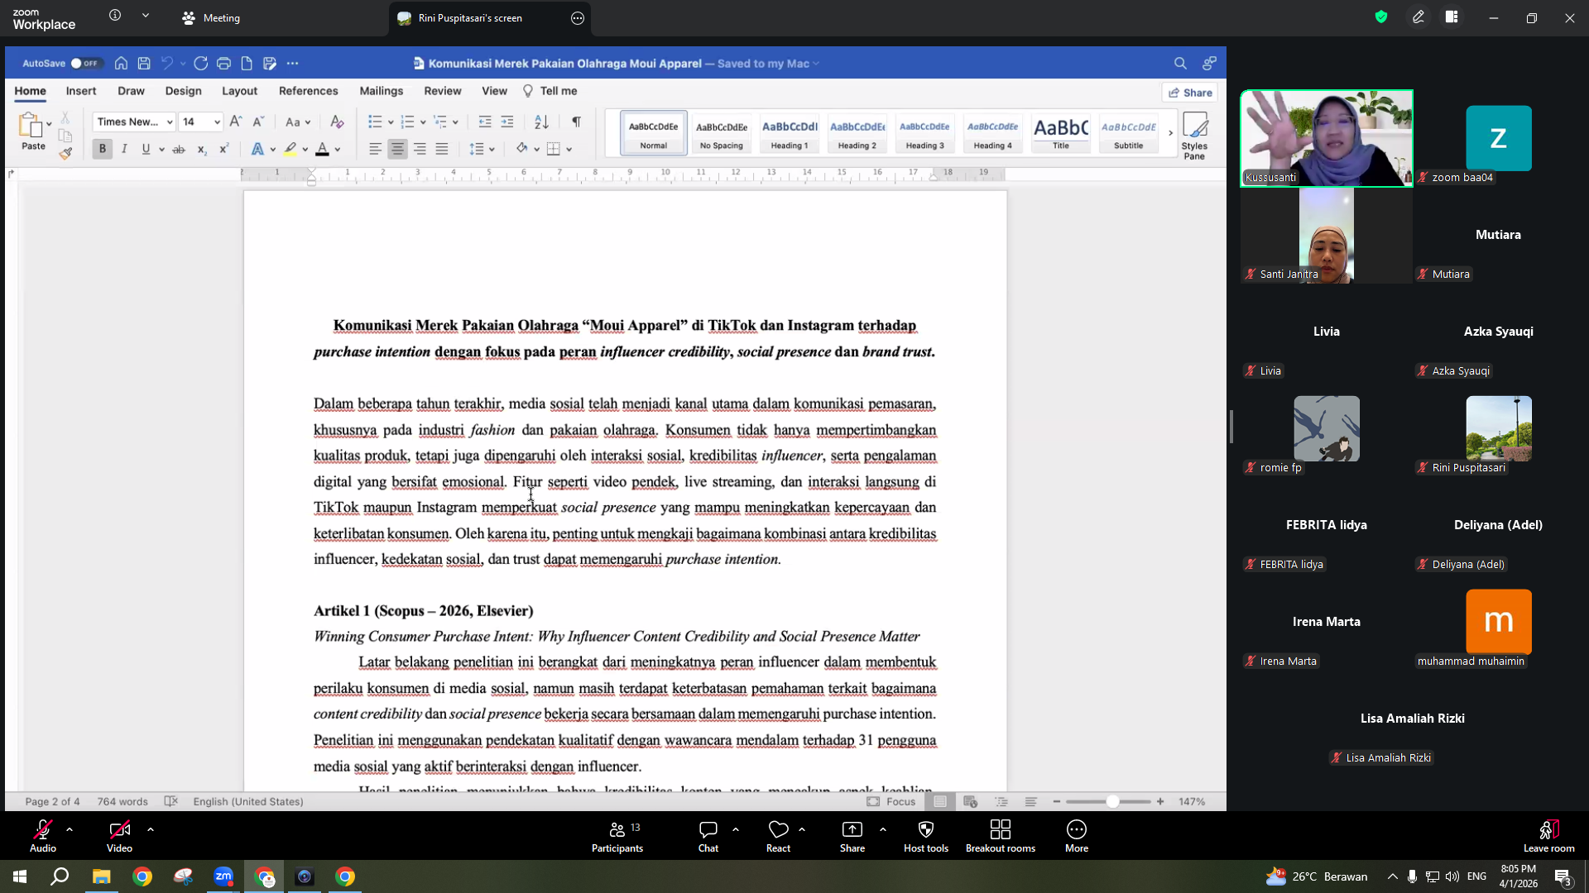This screenshot has height=893, width=1589.
Task: Click the Undo icon in Word
Action: click(167, 63)
